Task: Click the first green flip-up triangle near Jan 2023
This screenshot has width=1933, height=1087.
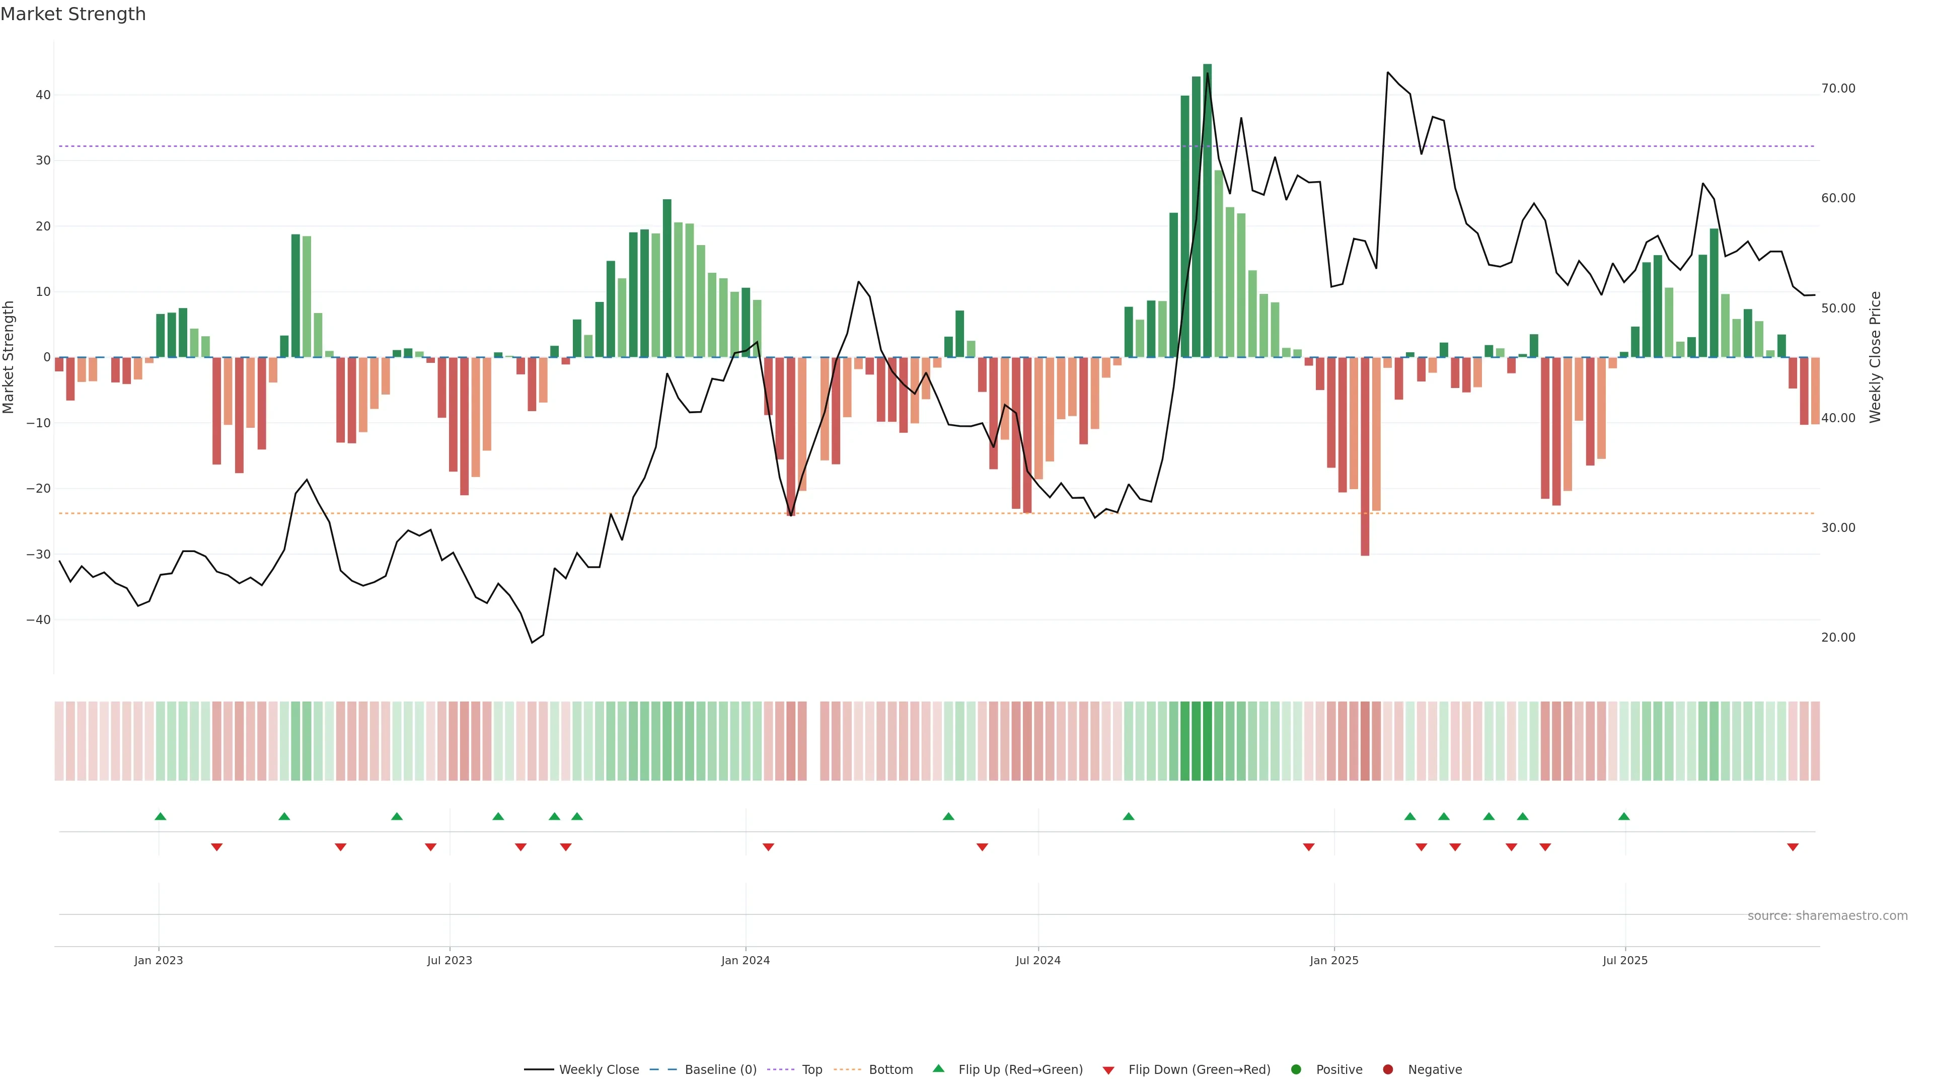Action: tap(160, 816)
